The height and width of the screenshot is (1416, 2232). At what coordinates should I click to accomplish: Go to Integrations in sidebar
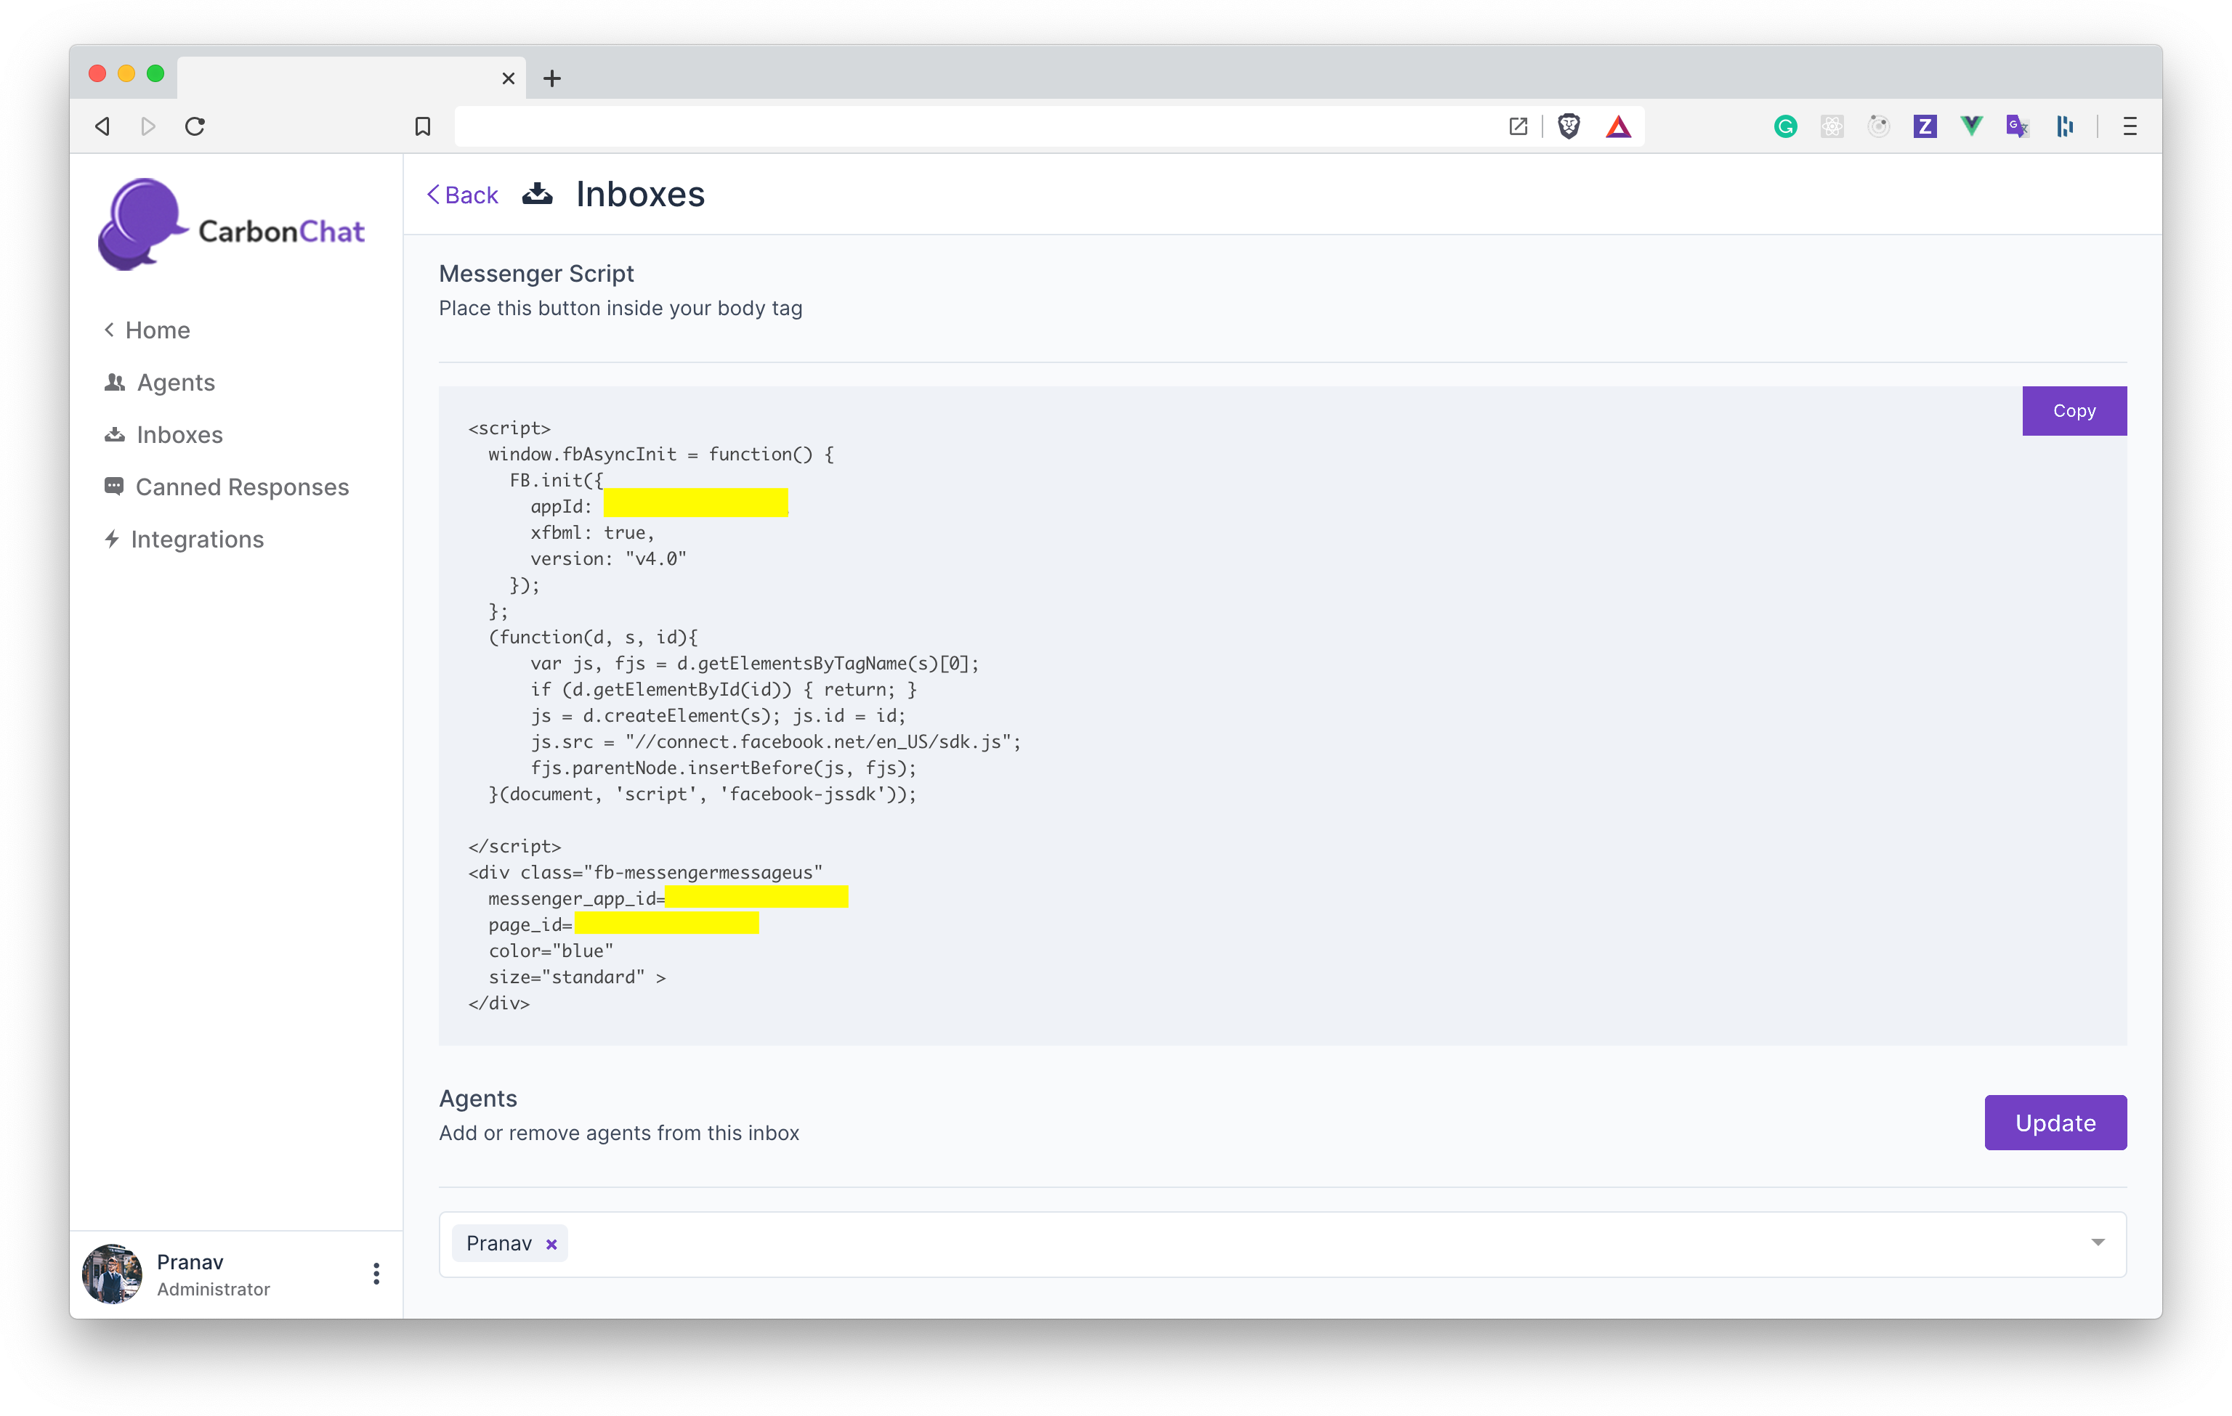pyautogui.click(x=196, y=539)
